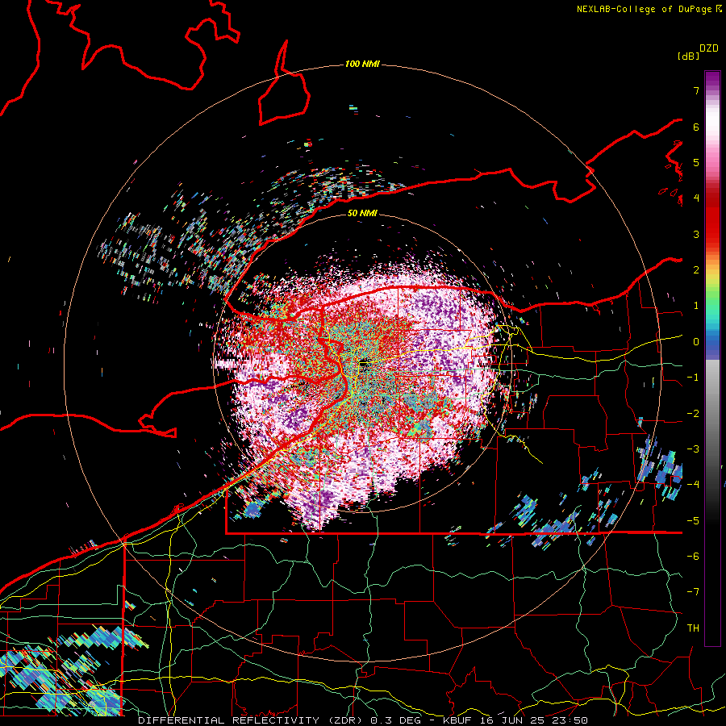This screenshot has height=726, width=726.
Task: Click the -7 dB value on color scale
Action: [x=693, y=592]
